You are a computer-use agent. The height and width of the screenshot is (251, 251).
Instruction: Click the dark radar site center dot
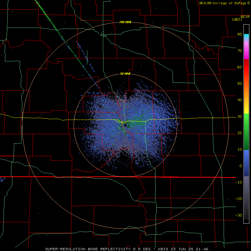[x=125, y=125]
